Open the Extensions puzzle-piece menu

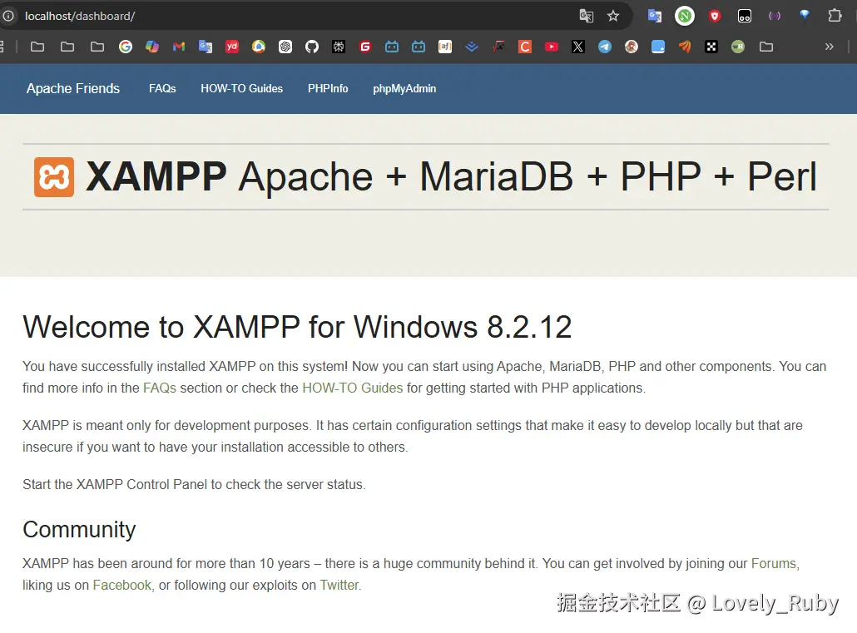tap(835, 16)
